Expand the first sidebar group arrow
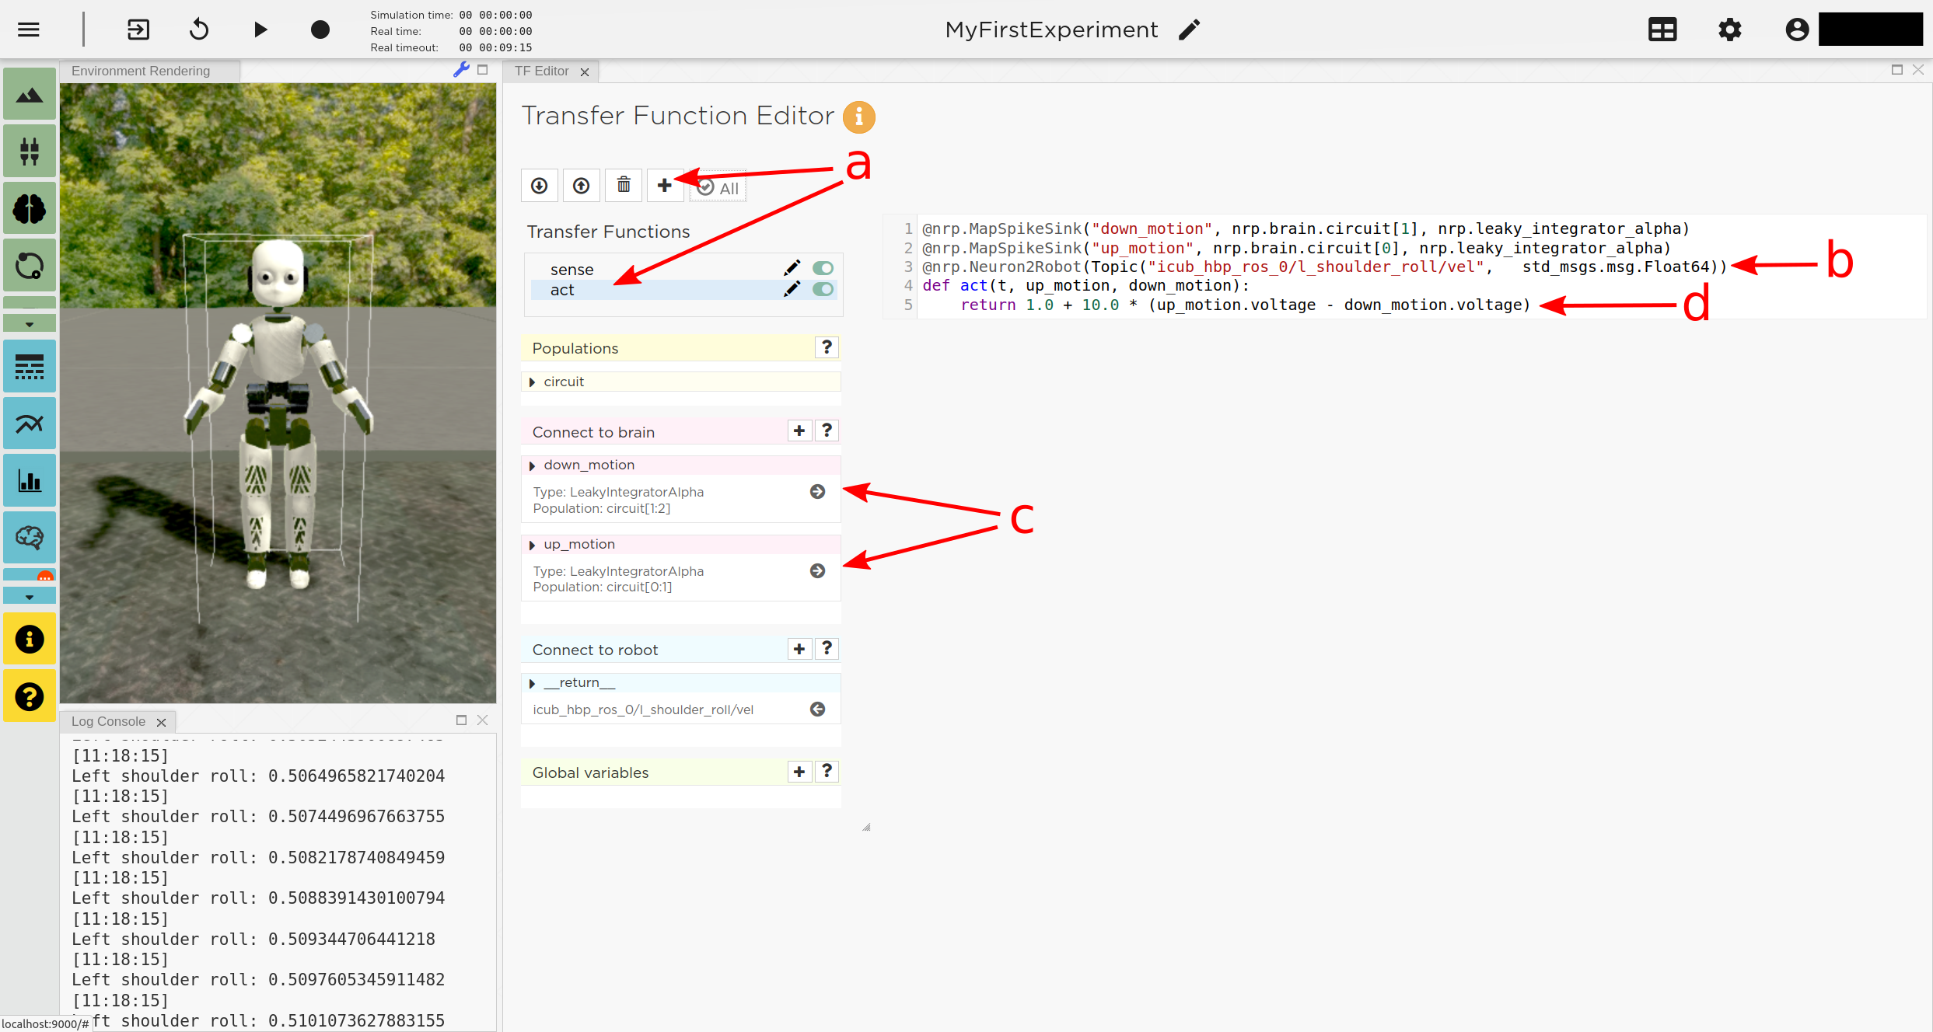The height and width of the screenshot is (1032, 1933). pos(30,323)
